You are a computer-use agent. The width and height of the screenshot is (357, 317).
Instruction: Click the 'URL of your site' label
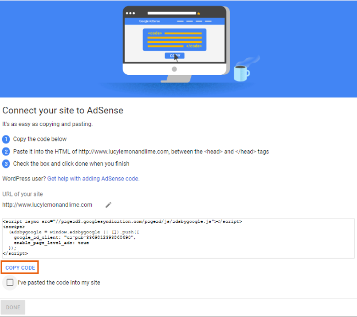[23, 194]
